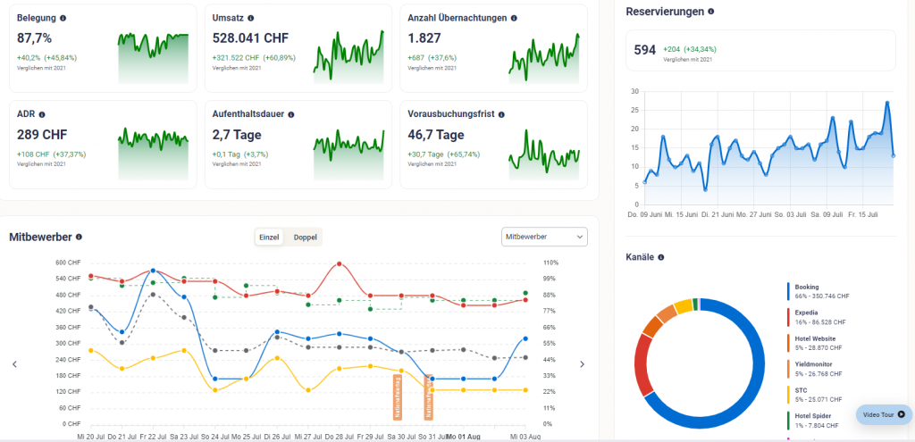Open the Video Tour button
The height and width of the screenshot is (442, 915).
click(881, 414)
